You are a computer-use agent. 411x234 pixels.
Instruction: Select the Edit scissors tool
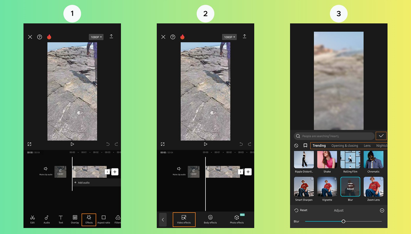32,220
